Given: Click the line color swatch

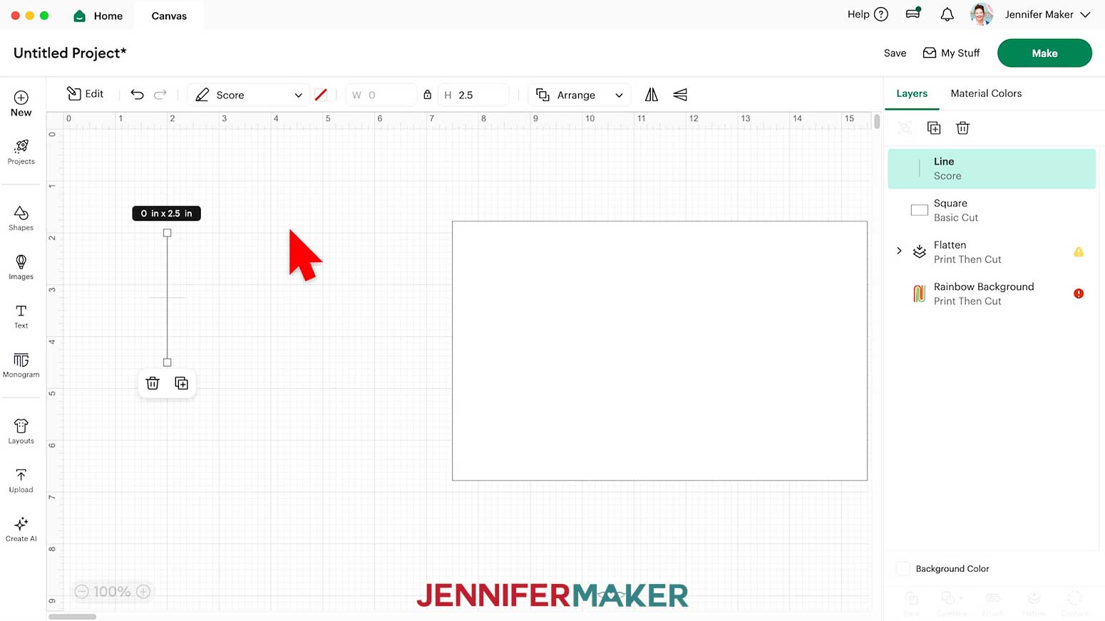Looking at the screenshot, I should 321,95.
